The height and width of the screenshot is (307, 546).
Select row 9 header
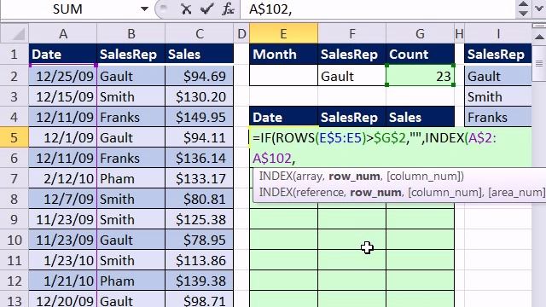14,219
